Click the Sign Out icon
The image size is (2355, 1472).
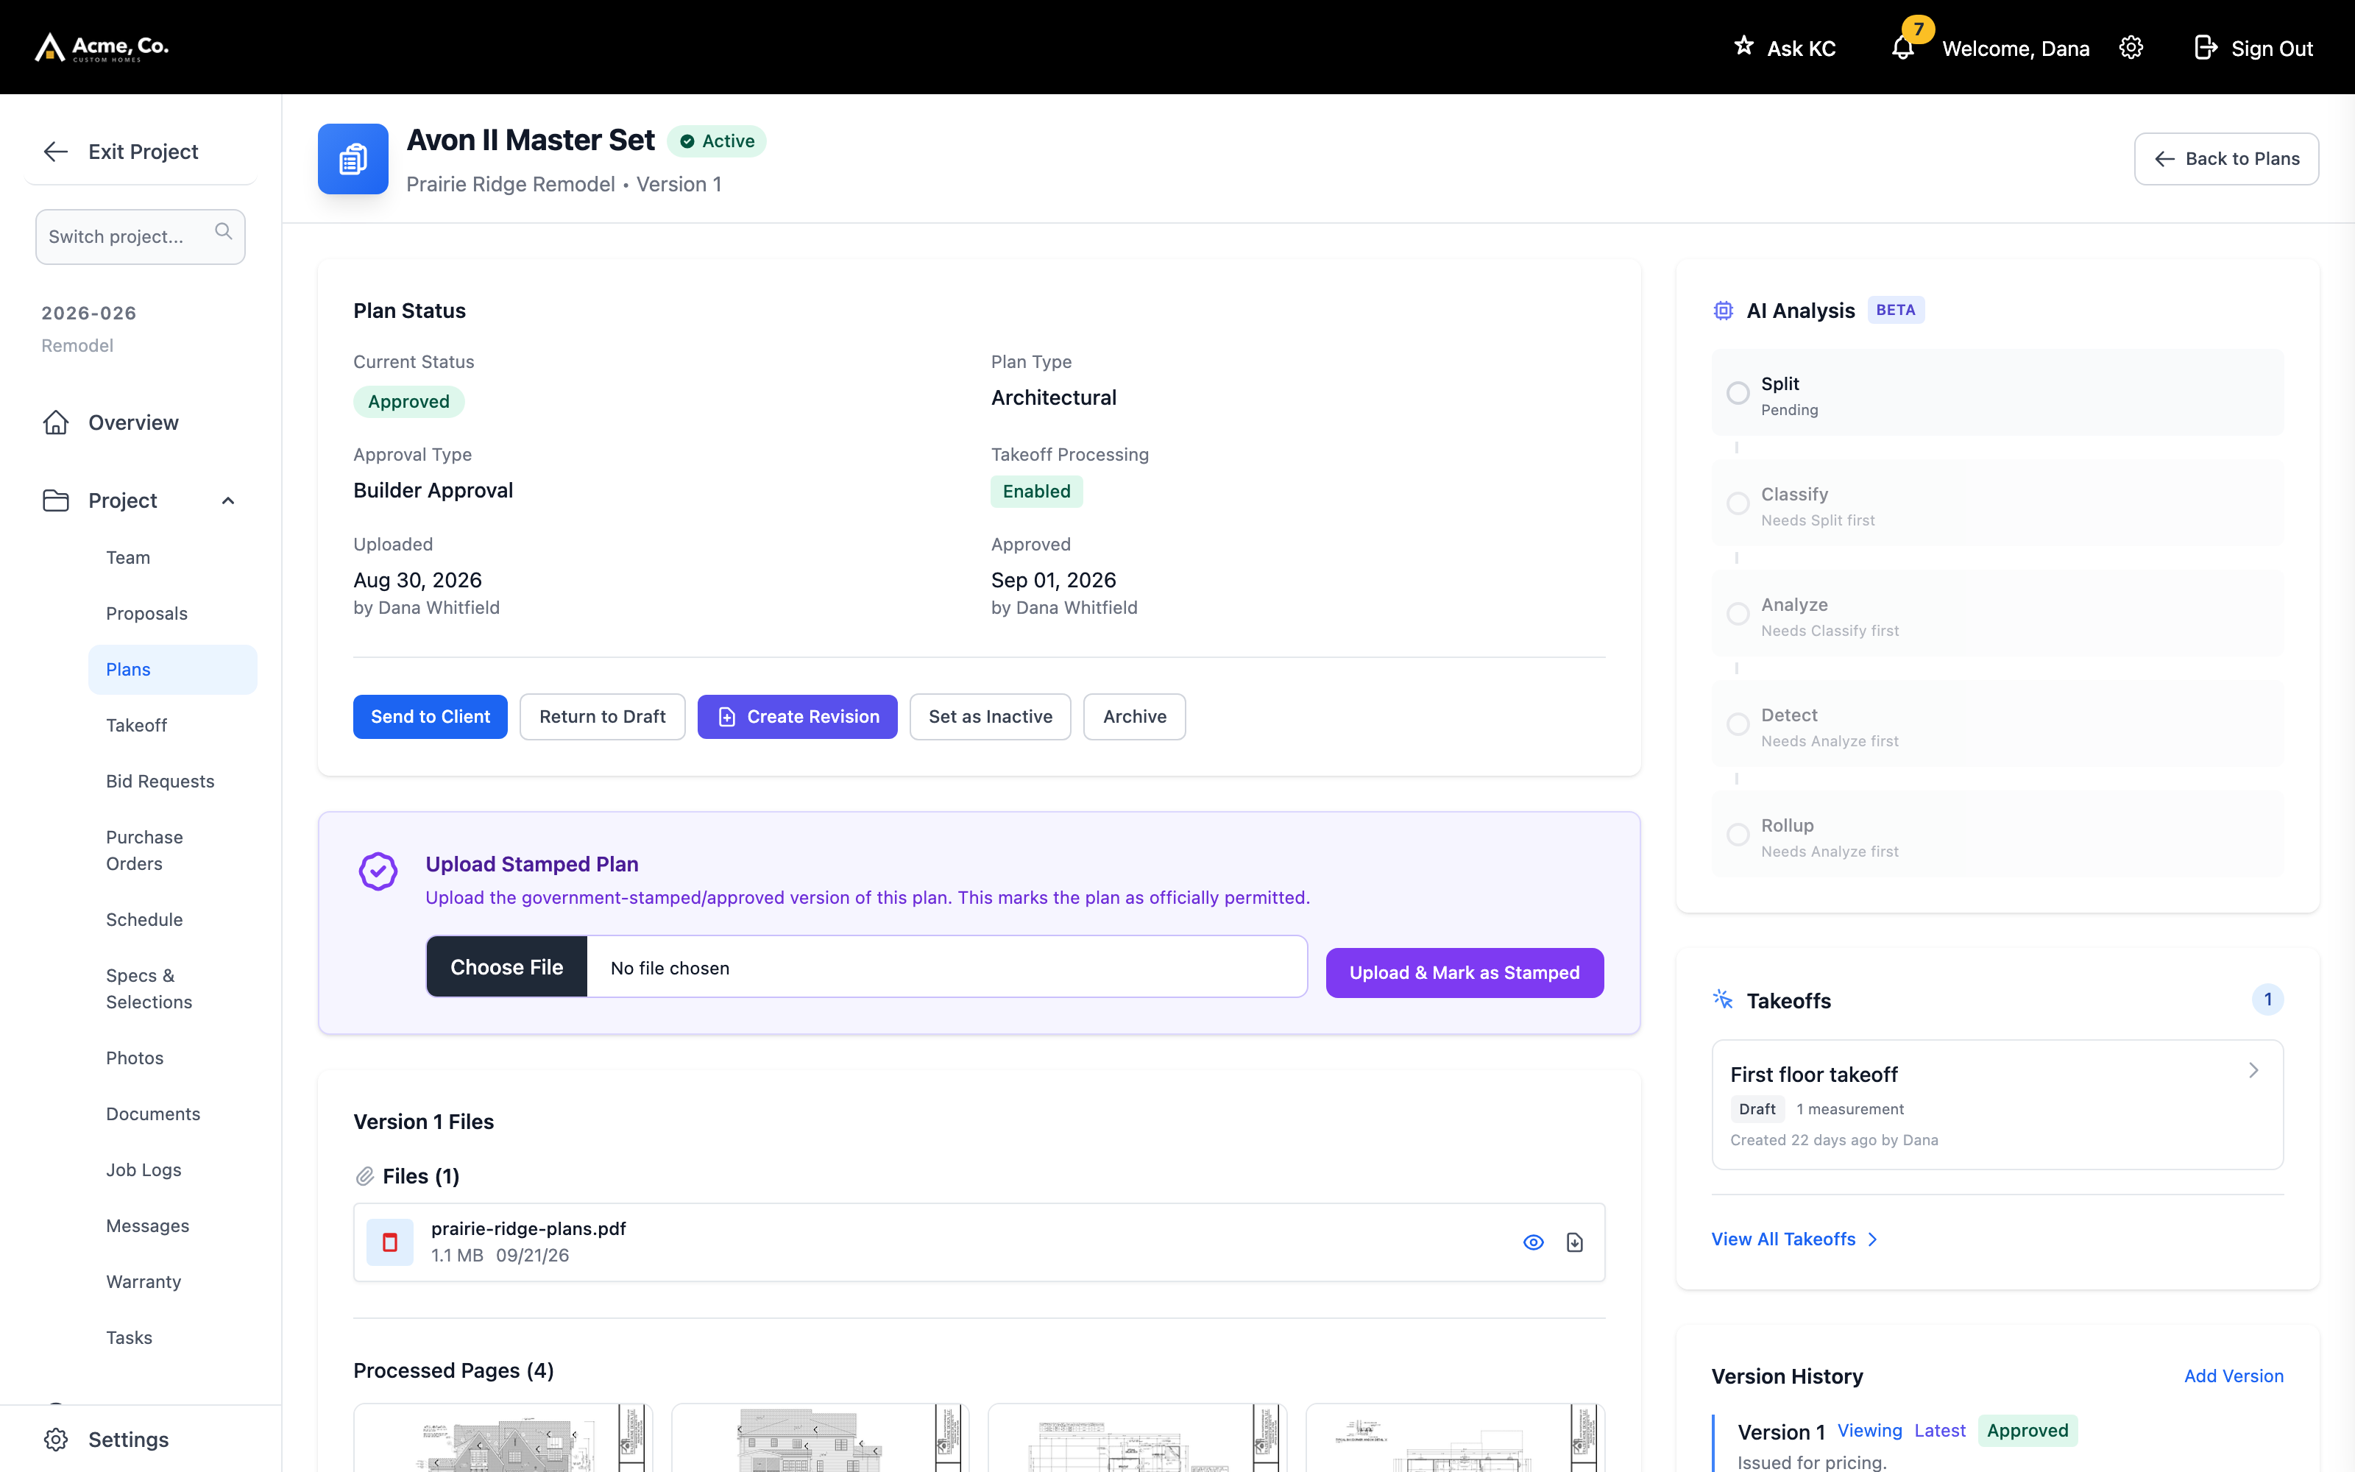[x=2205, y=48]
